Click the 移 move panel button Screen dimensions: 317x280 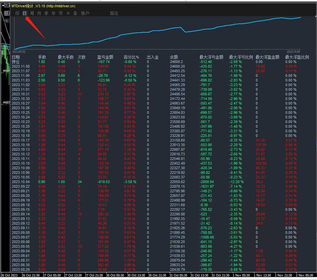(x=7, y=13)
